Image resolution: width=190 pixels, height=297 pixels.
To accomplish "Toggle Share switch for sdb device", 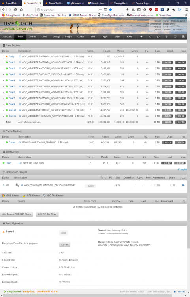I will [173, 185].
